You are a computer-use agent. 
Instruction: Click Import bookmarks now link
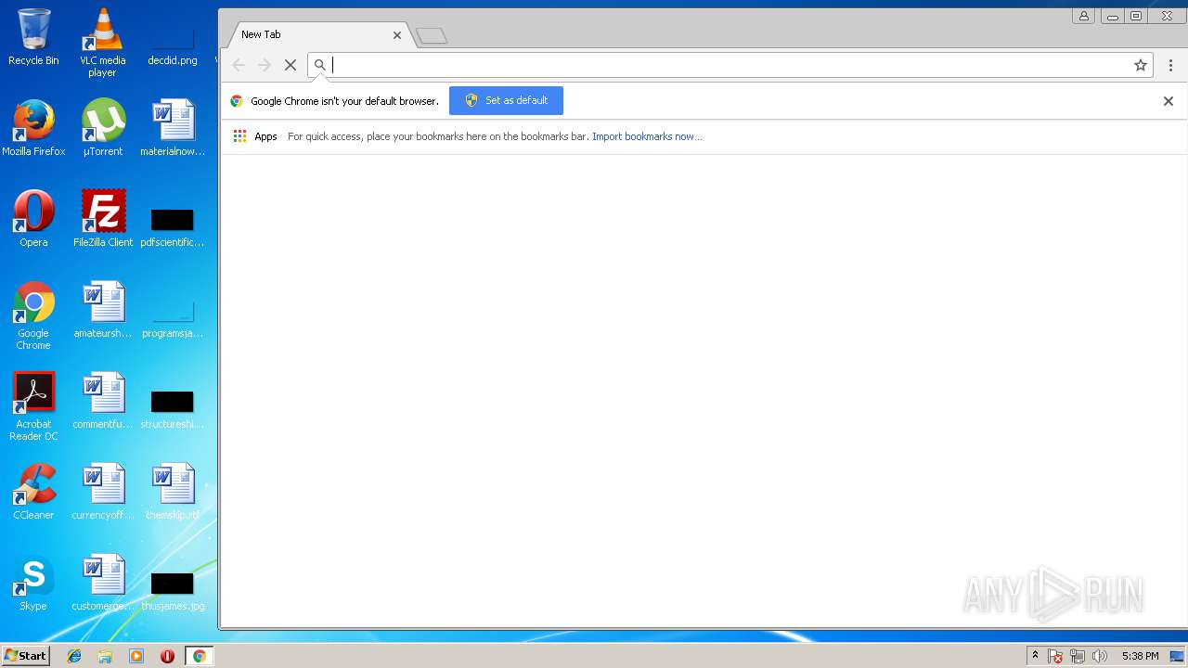(647, 136)
